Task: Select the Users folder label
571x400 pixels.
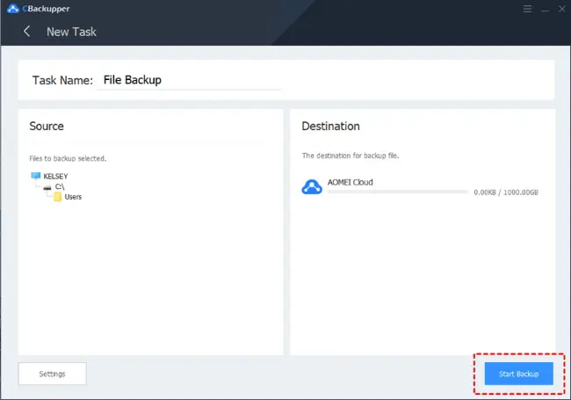Action: click(x=73, y=197)
